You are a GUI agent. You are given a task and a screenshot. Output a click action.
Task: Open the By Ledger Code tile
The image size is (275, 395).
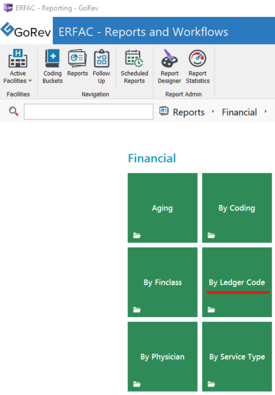point(237,282)
